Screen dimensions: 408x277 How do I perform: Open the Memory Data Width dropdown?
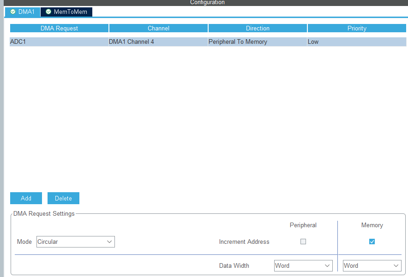click(372, 265)
